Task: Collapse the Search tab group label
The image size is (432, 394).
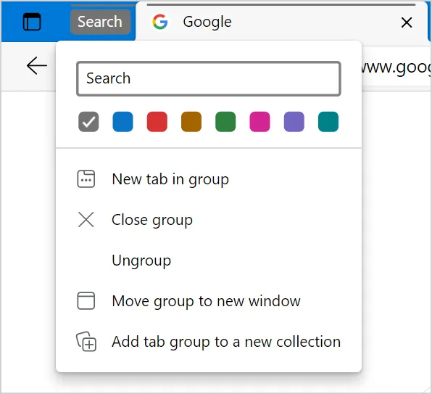Action: point(100,22)
